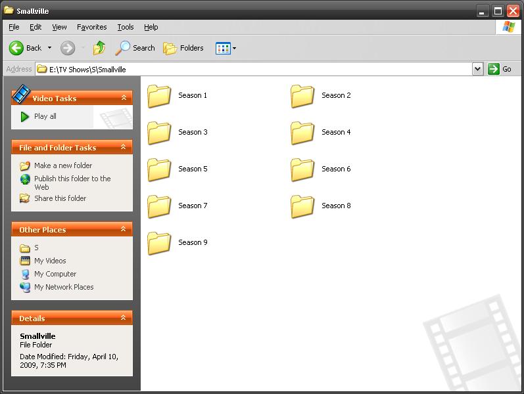Click the Make a new folder icon
The width and height of the screenshot is (524, 394).
point(25,165)
